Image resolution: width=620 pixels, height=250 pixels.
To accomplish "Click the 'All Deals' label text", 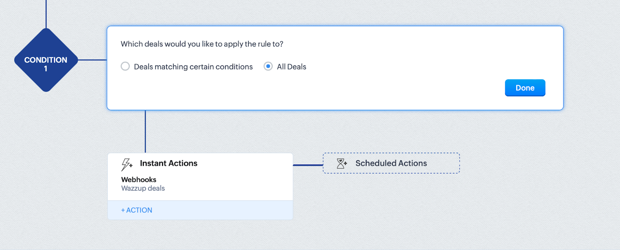I will 291,67.
